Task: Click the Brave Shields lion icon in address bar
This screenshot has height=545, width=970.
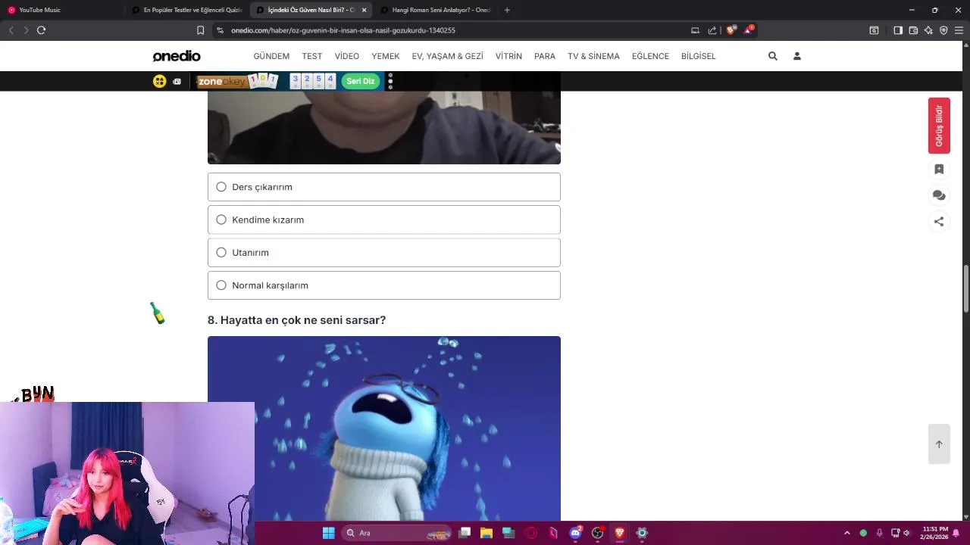Action: coord(731,30)
